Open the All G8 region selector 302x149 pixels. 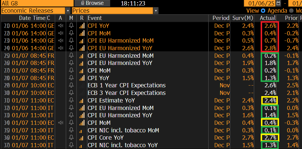tap(37, 3)
